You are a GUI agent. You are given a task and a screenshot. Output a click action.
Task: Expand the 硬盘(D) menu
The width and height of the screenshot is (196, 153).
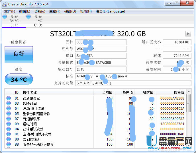point(70,11)
